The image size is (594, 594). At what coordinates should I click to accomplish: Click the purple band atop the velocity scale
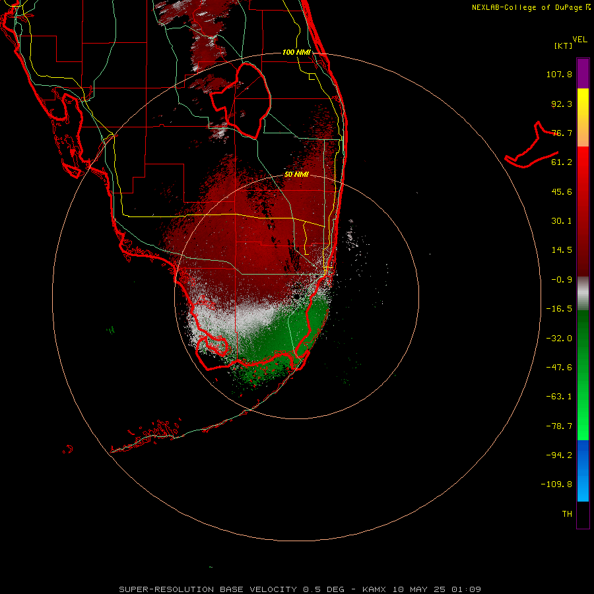point(583,73)
